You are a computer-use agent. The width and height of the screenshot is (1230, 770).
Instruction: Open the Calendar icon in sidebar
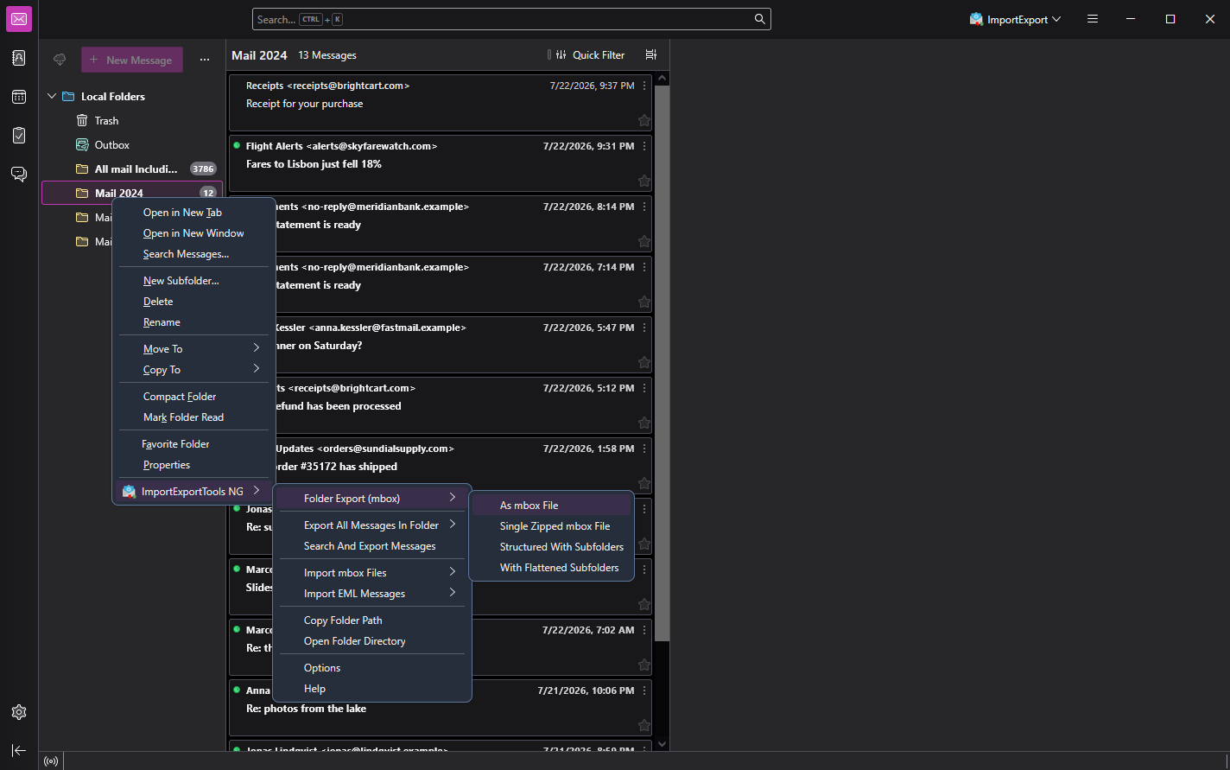click(x=19, y=97)
